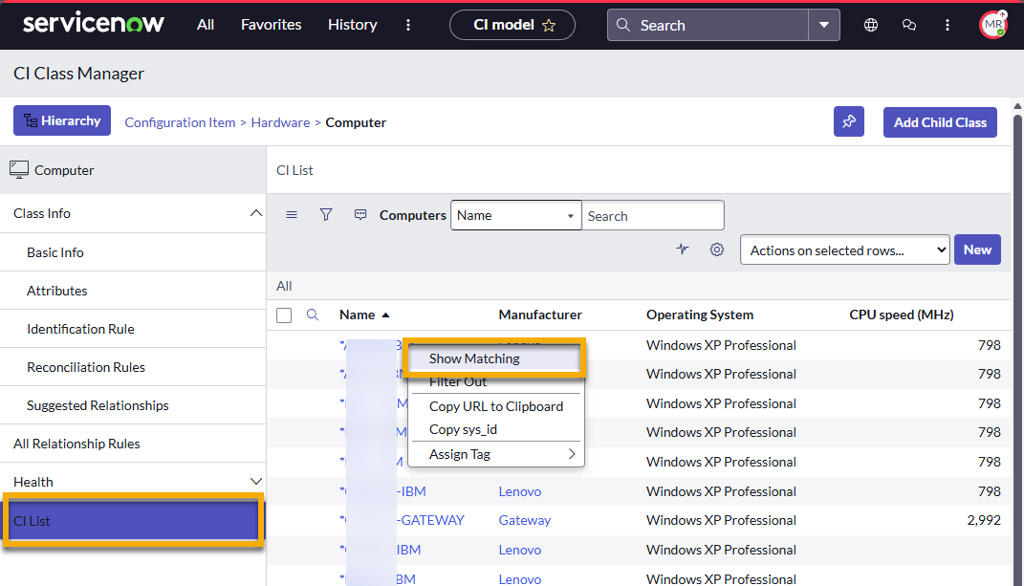Click the Add Child Class button
Screen dimensions: 1024x586
click(x=940, y=122)
